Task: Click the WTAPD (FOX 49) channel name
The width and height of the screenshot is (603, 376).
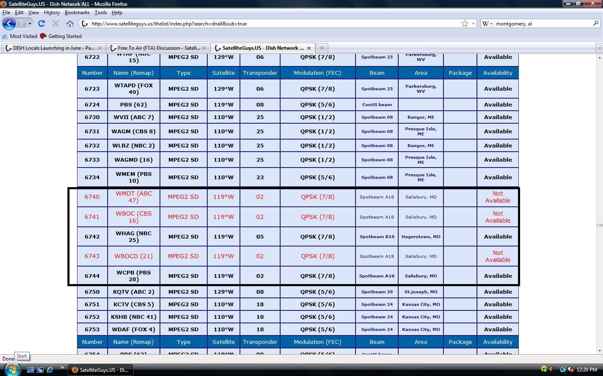Action: coord(134,89)
